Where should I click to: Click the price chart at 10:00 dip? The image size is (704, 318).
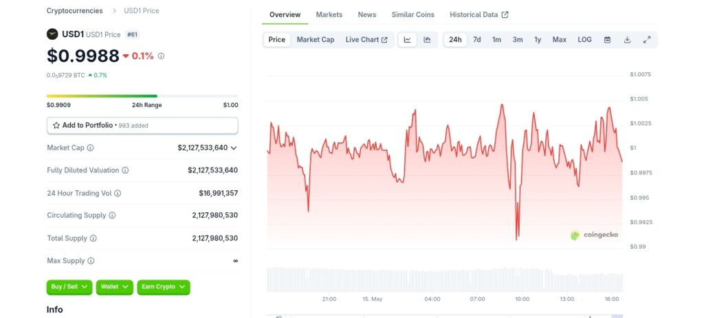click(517, 220)
